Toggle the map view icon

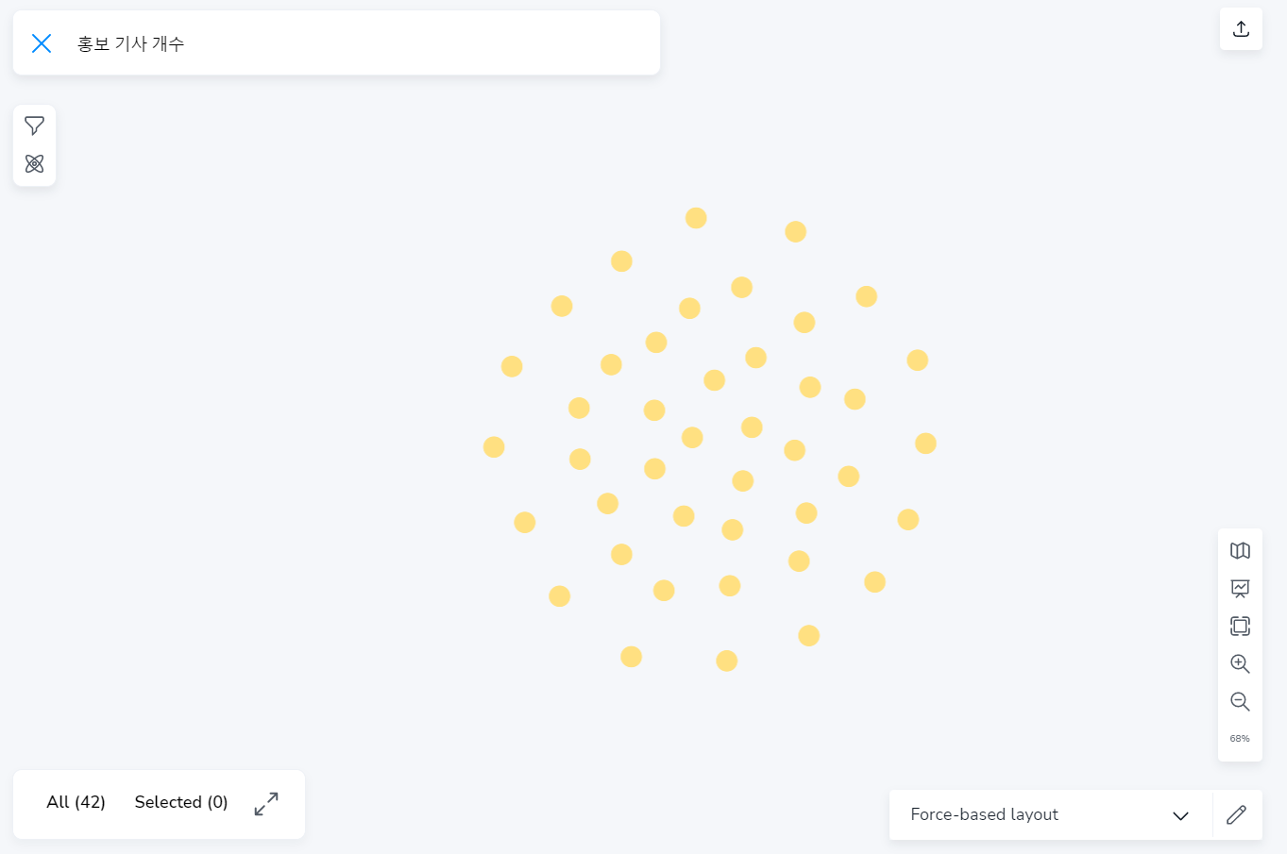click(1240, 551)
